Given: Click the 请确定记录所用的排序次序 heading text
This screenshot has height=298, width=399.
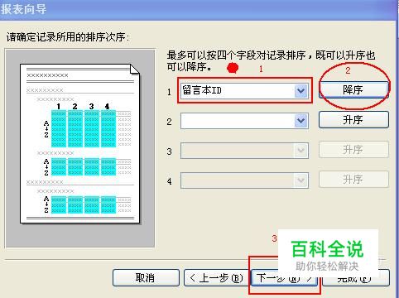Looking at the screenshot, I should (68, 37).
